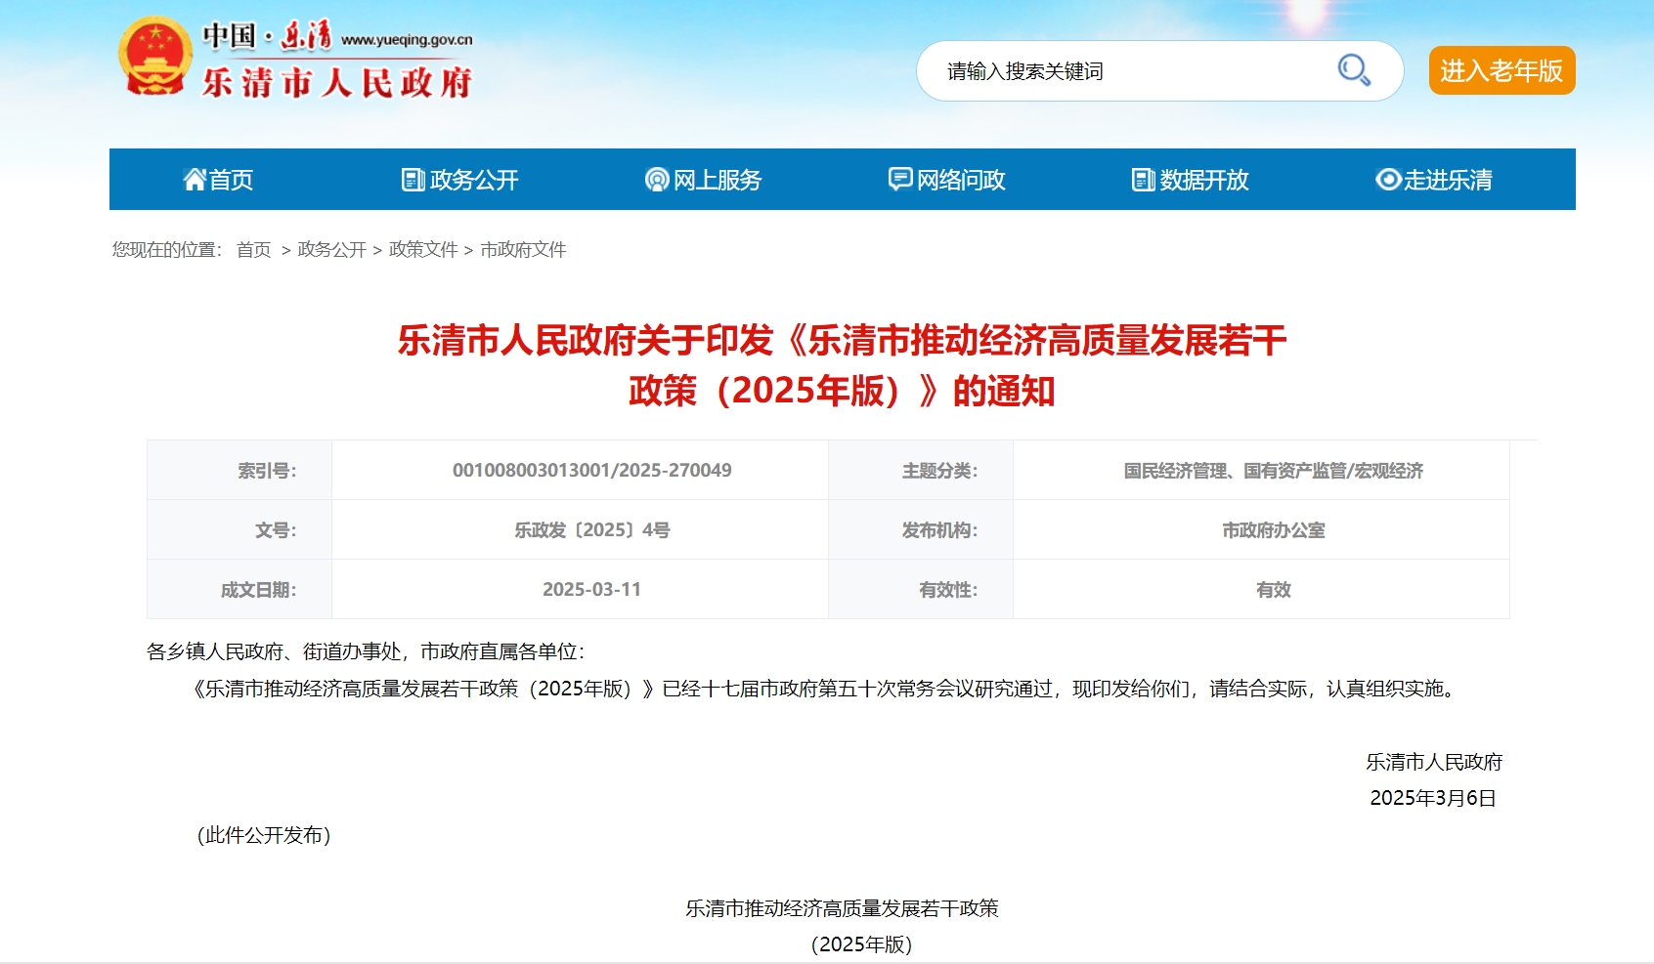
Task: Switch to senior version with 进入老年版
Action: pos(1502,70)
